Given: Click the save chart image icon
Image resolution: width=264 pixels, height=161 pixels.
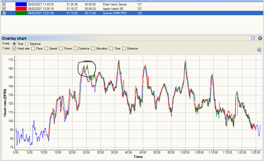Looking at the screenshot, I should click(259, 49).
